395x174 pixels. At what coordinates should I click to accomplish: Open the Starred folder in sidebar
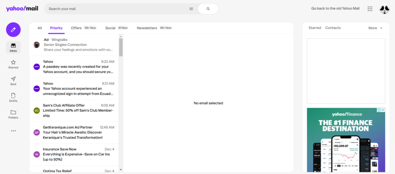pos(14,64)
